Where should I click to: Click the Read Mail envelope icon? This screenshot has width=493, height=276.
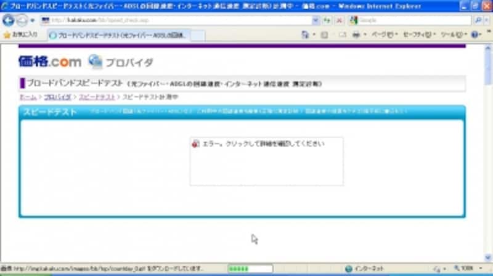(343, 34)
